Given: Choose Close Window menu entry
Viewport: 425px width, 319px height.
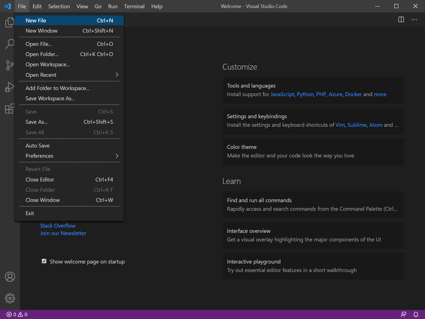Looking at the screenshot, I should (x=69, y=200).
